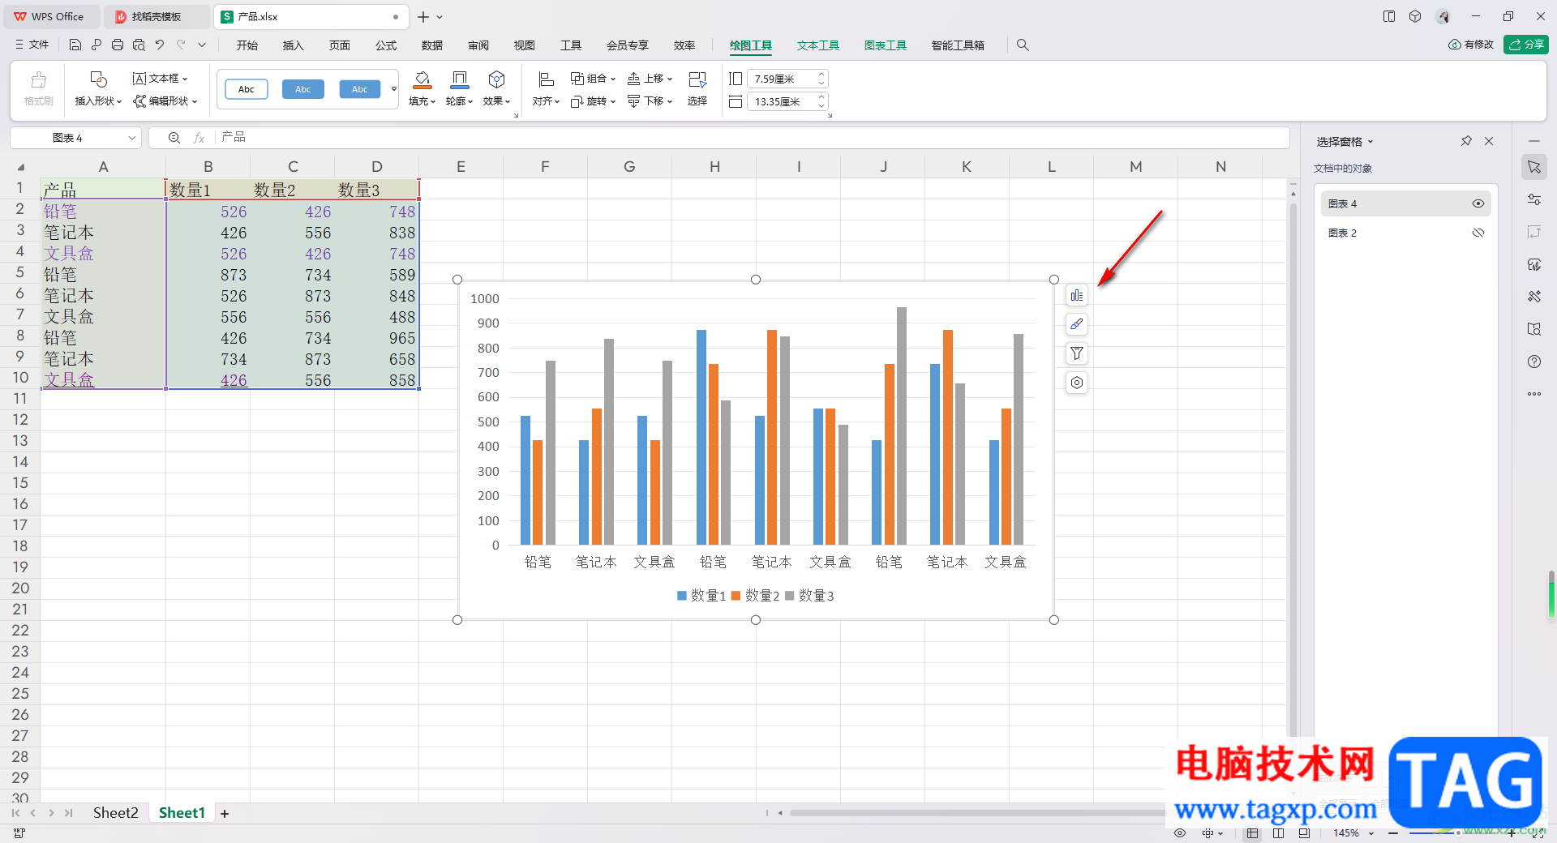The image size is (1557, 843).
Task: Open the Effects (效果) tool
Action: coord(496,79)
